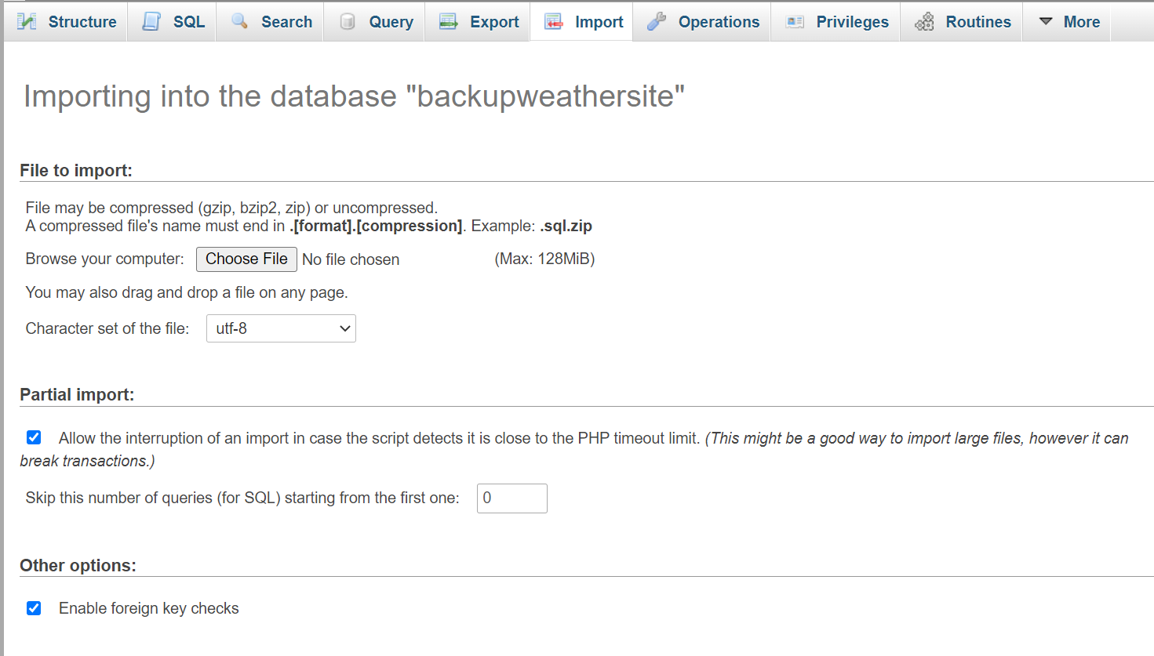
Task: Select the Import icon
Action: pyautogui.click(x=552, y=21)
